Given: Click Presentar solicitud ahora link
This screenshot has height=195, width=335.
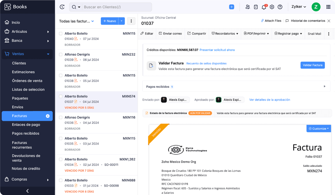Looking at the screenshot, I should tap(217, 50).
